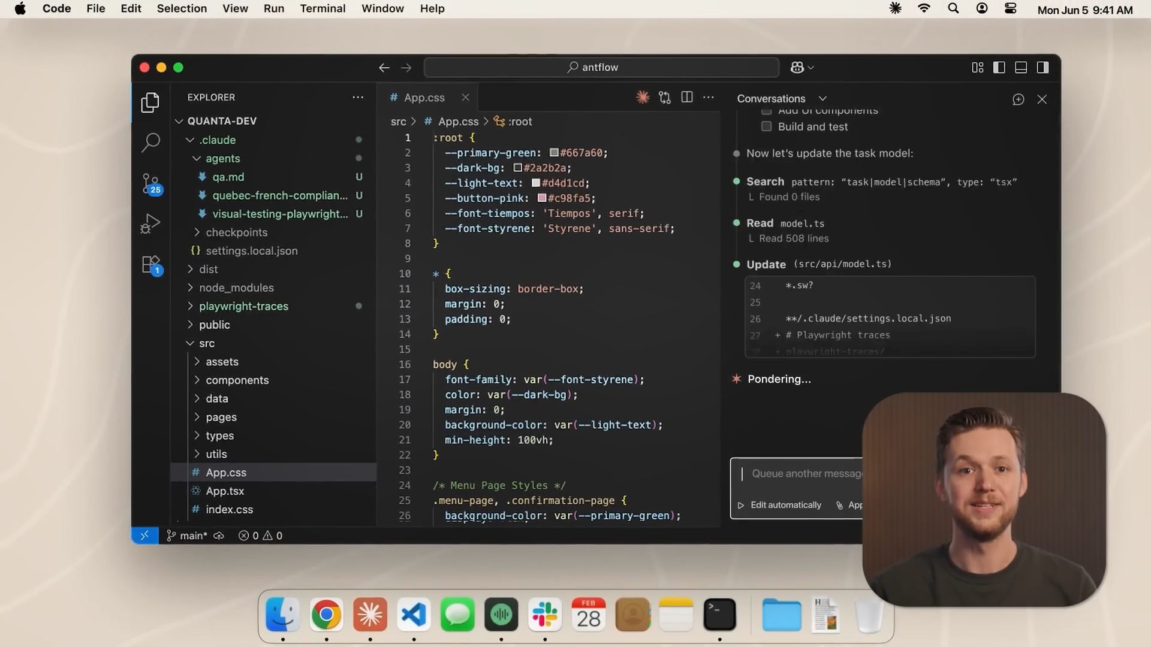This screenshot has height=647, width=1151.
Task: Click the --button-pink color swatch
Action: click(542, 198)
